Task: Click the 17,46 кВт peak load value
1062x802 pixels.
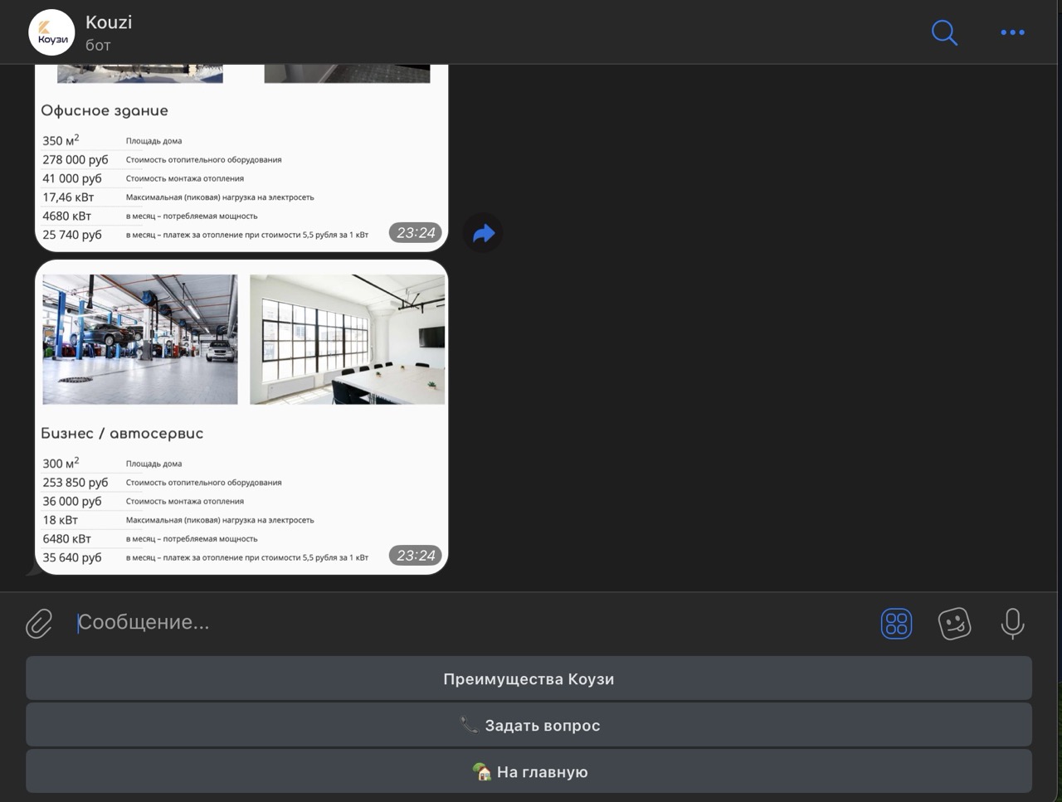Action: click(68, 197)
